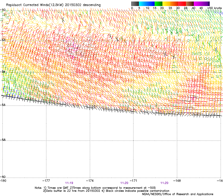The width and height of the screenshot is (223, 196).
Task: Click the NOAA/NESDIS Office of Research credit
Action: [x=177, y=194]
